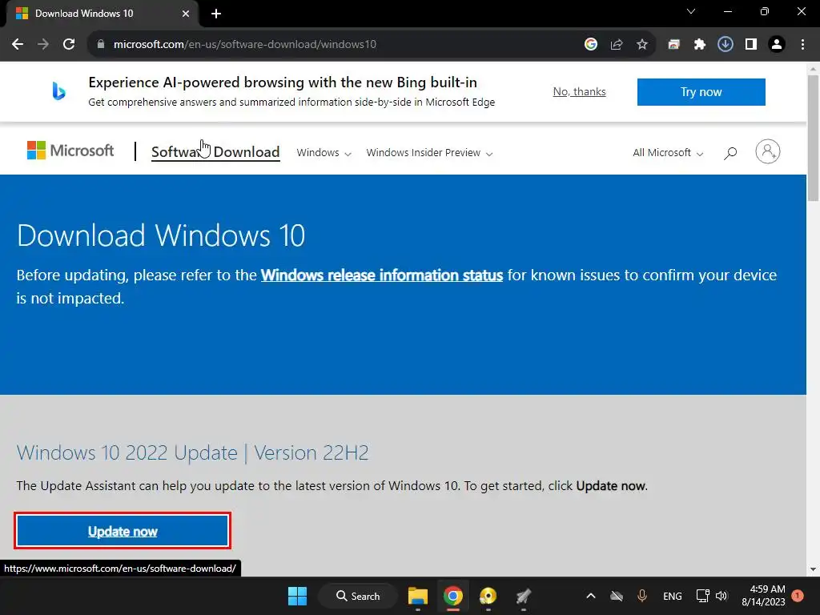Screen dimensions: 820x615
Task: Click the Chrome taskbar icon
Action: pos(453,596)
